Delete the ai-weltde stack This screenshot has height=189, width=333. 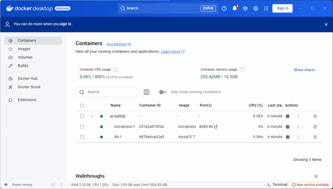(x=315, y=116)
